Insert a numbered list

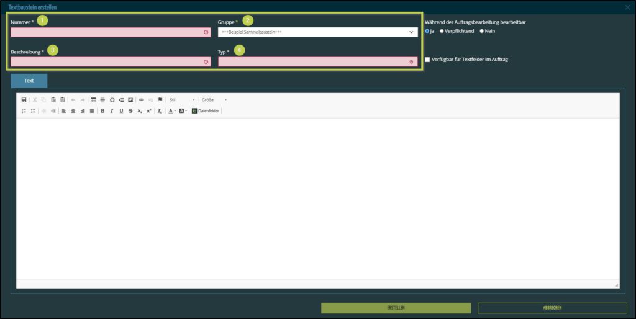(24, 111)
